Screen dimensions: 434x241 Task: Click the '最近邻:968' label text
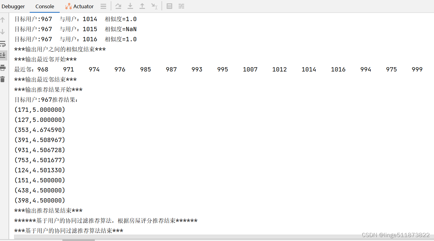[31, 70]
